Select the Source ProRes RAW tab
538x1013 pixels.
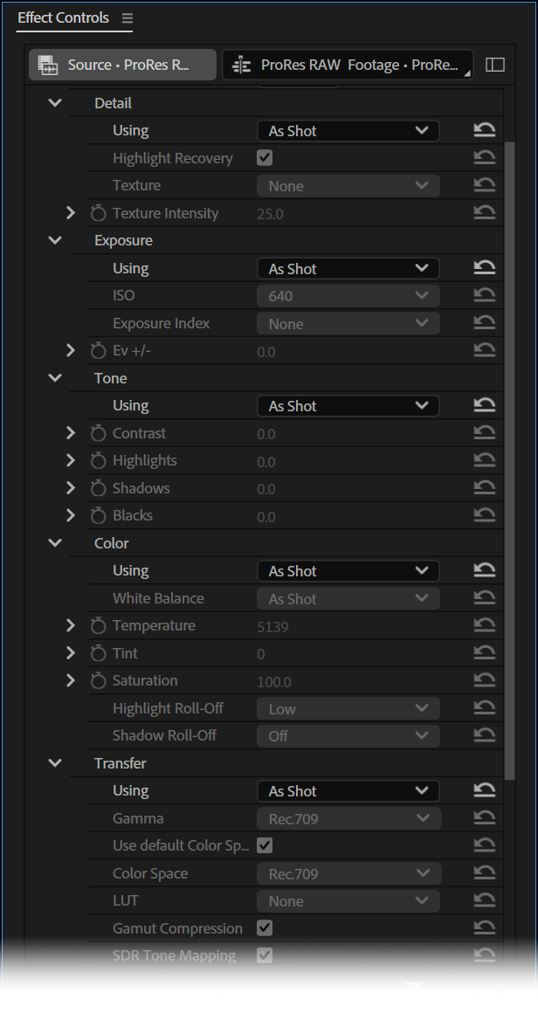coord(122,65)
